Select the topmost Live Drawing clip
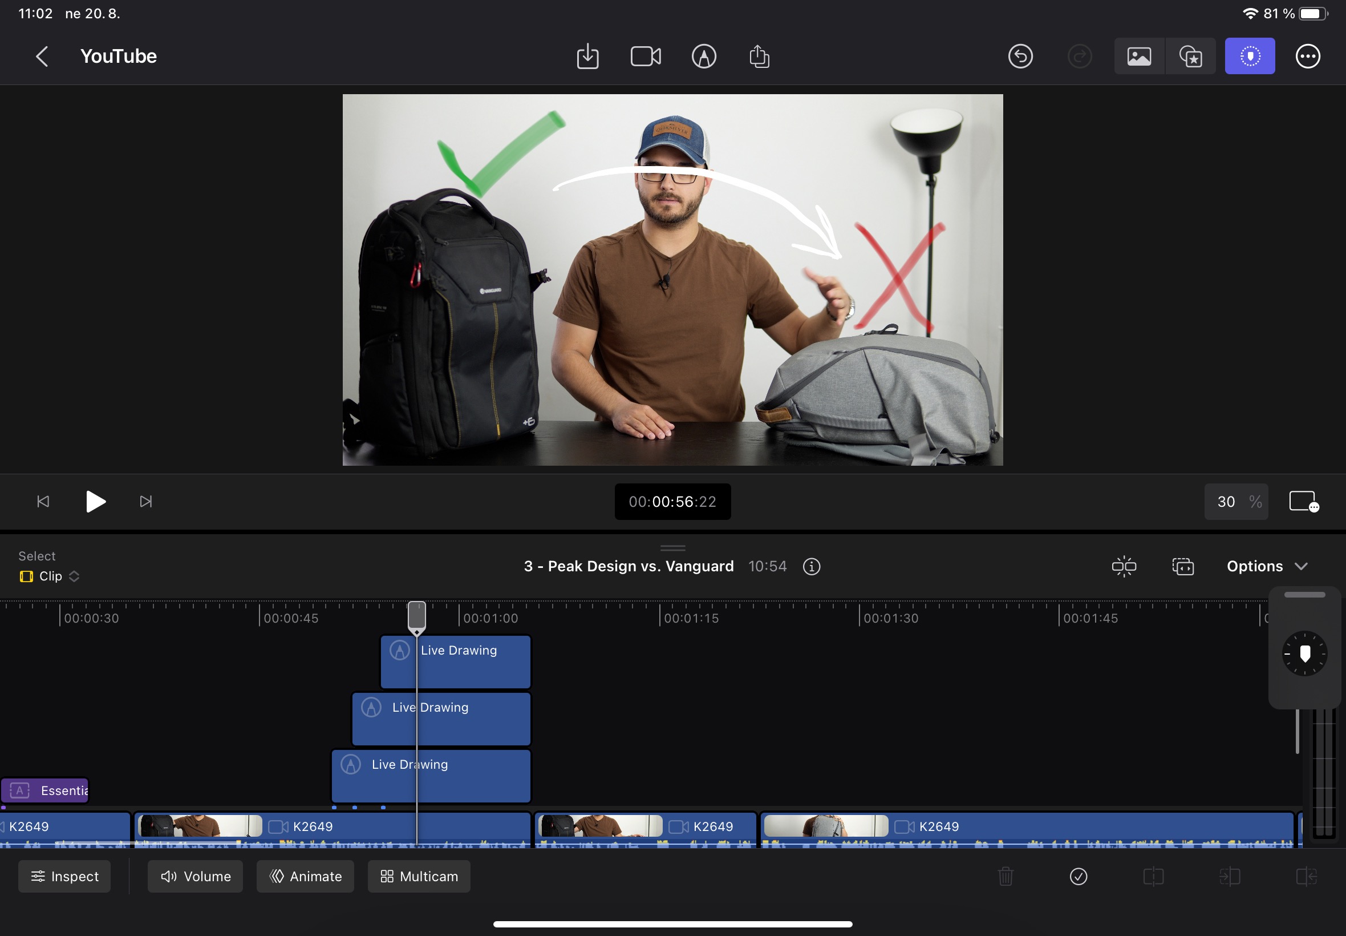1346x936 pixels. 475,663
